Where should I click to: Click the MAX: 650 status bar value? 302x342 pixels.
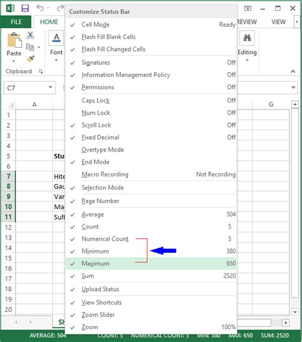[x=240, y=336]
